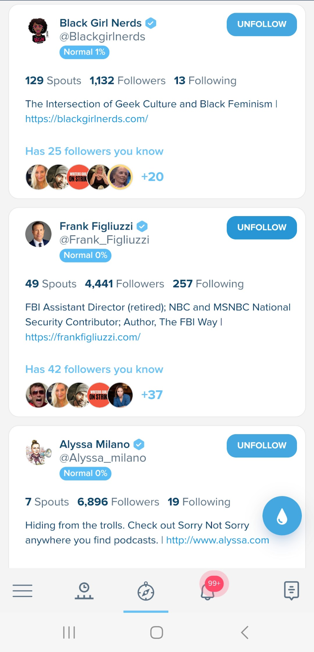Select the compass explore tab
314x652 pixels.
tap(146, 592)
